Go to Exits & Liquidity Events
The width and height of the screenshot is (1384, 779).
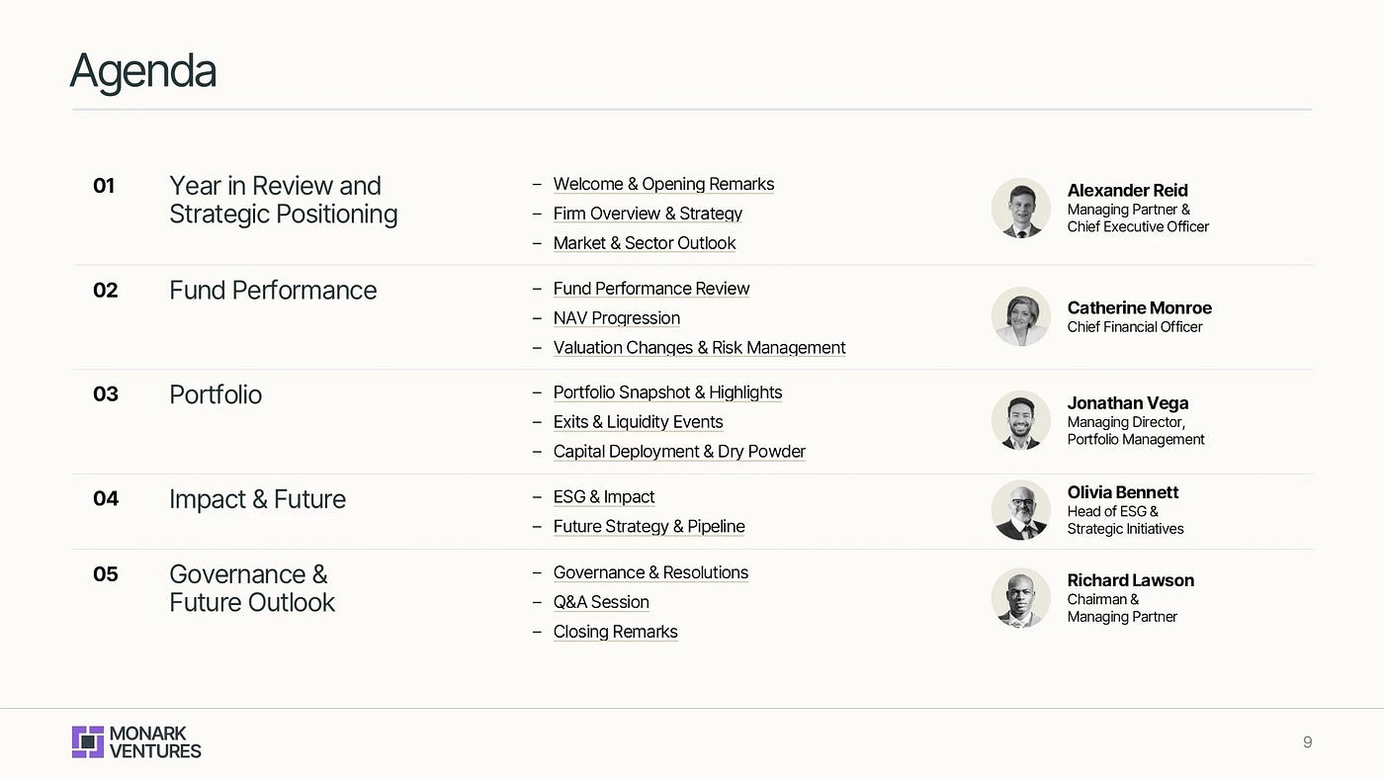(x=638, y=422)
